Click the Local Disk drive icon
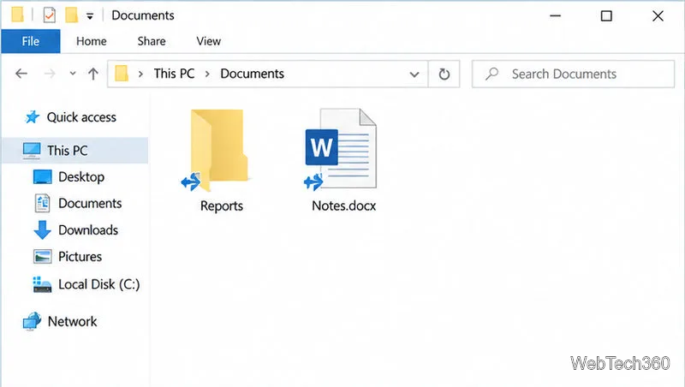The image size is (685, 387). click(42, 284)
